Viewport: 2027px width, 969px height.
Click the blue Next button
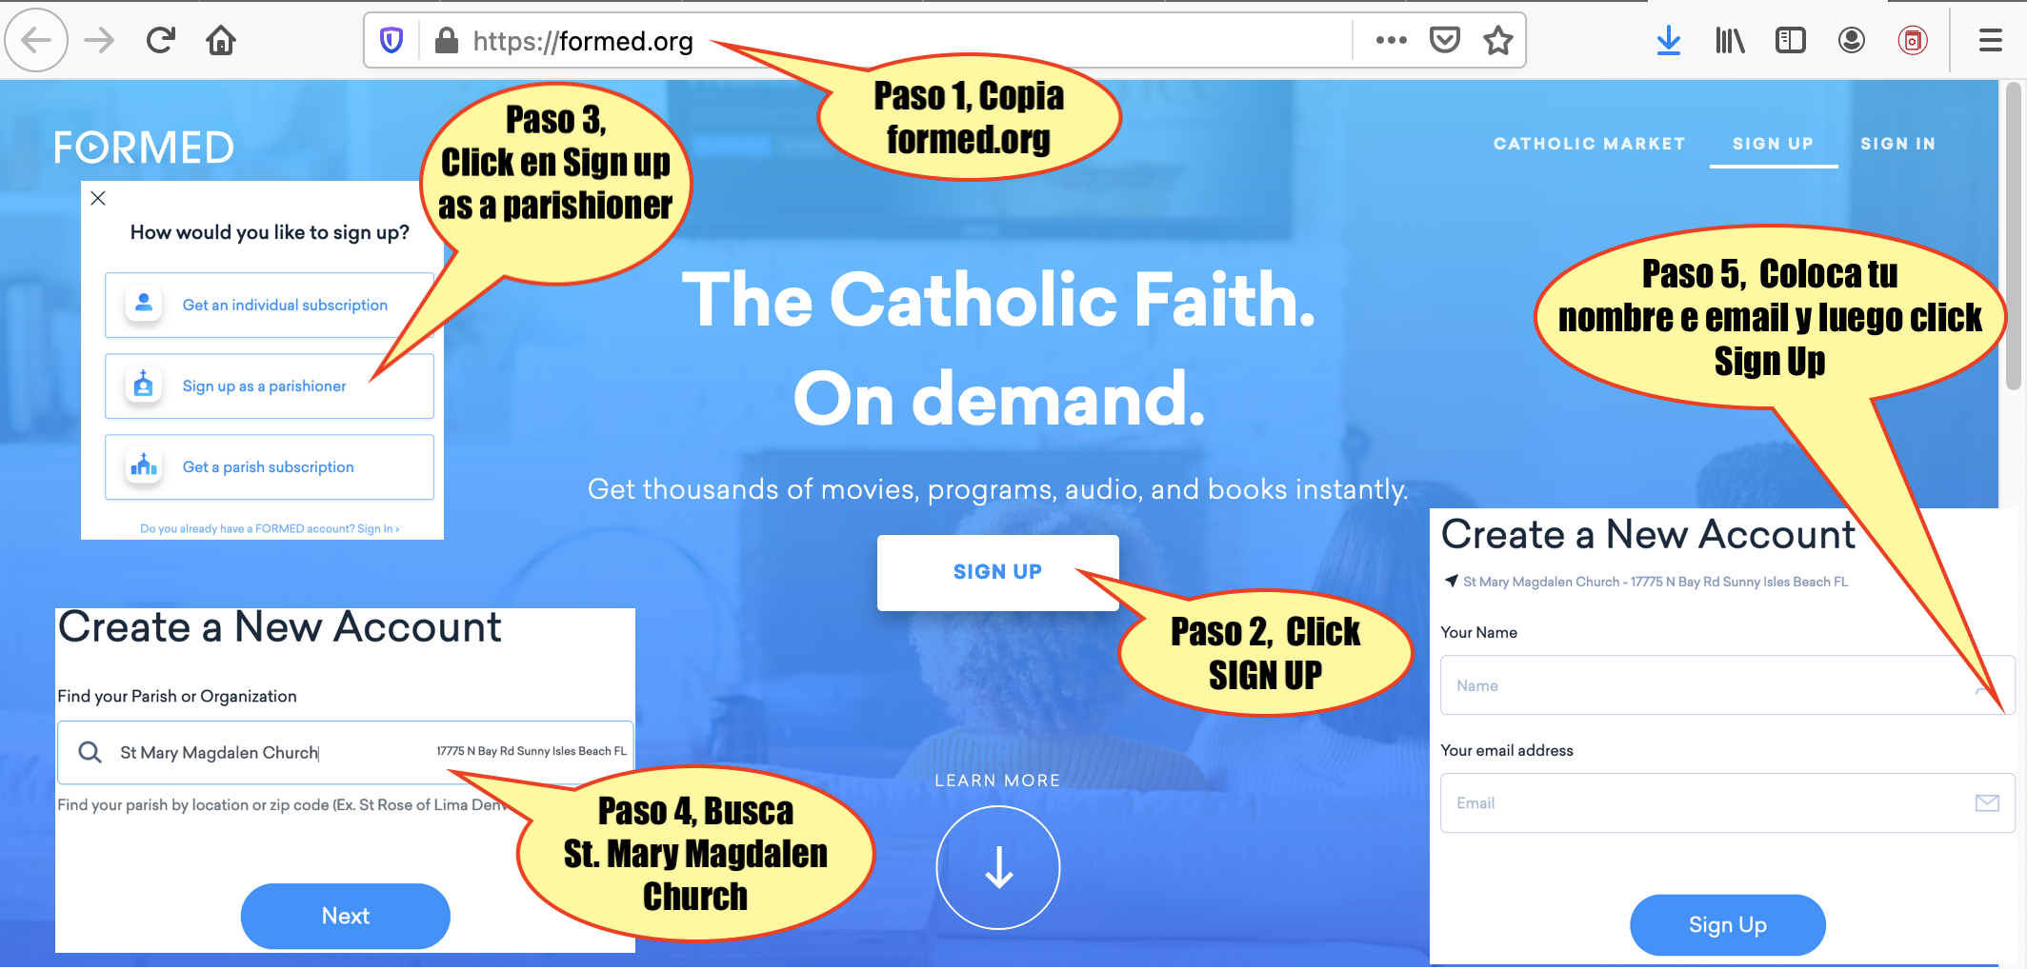point(345,916)
